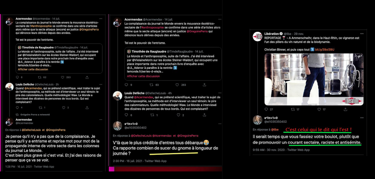375x179 pixels.
Task: Open the Libération wine vats photo
Action: pos(314,79)
